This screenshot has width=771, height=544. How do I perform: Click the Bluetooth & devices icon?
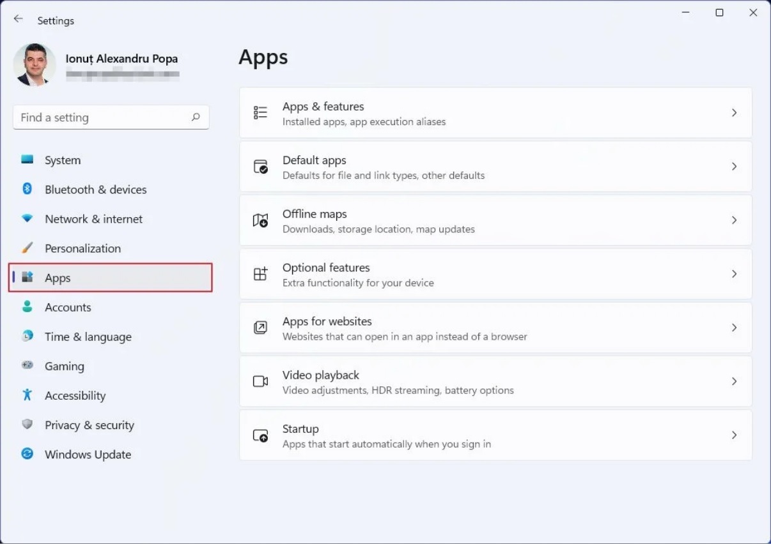click(x=27, y=189)
